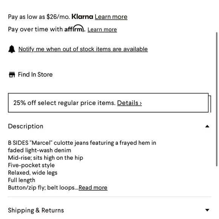Select the Find In Store label

(x=35, y=75)
